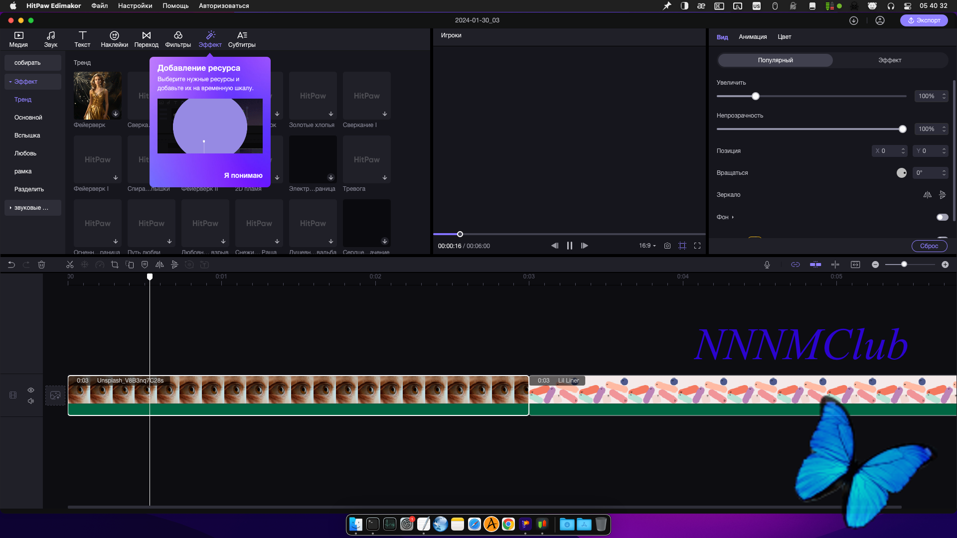
Task: Take a snapshot with the camera icon
Action: (x=667, y=246)
